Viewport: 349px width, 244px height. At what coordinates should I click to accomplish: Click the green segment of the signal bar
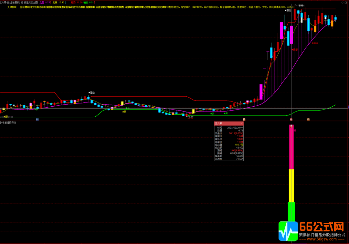click(291, 212)
